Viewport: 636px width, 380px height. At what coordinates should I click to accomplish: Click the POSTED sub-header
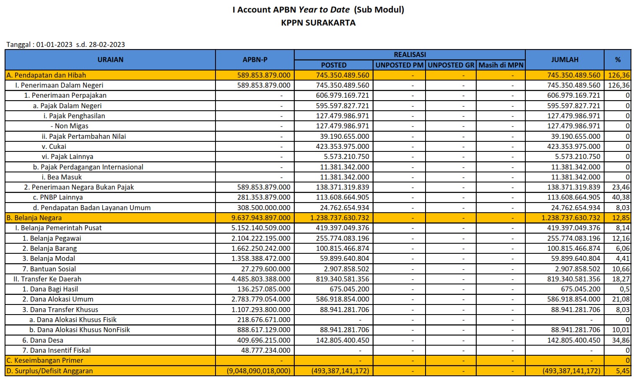tap(334, 65)
